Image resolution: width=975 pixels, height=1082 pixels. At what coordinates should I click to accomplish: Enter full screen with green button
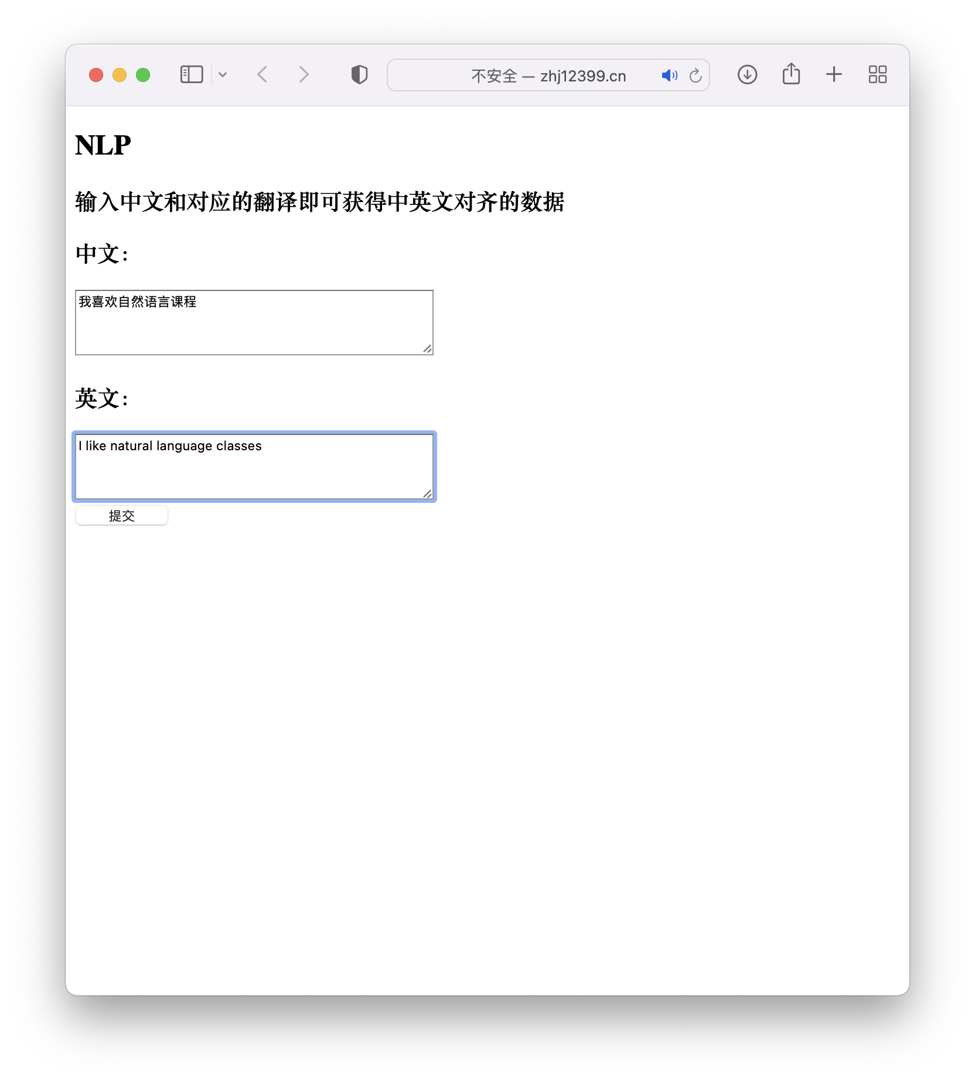point(143,75)
